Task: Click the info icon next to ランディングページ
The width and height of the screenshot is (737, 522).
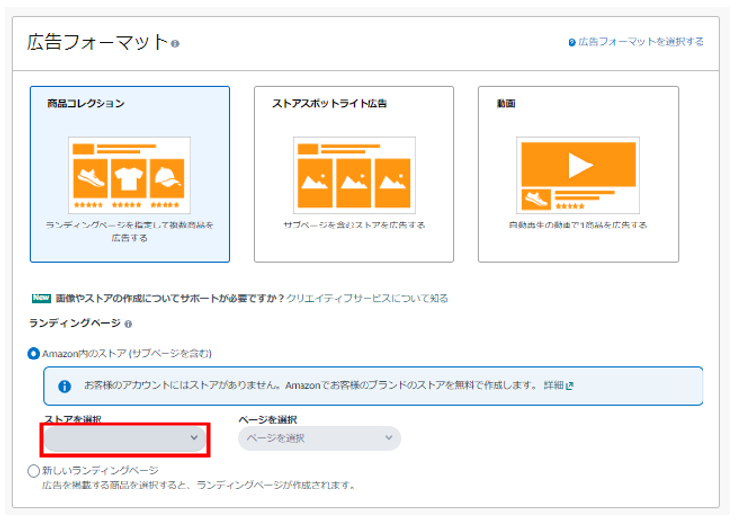Action: [128, 324]
